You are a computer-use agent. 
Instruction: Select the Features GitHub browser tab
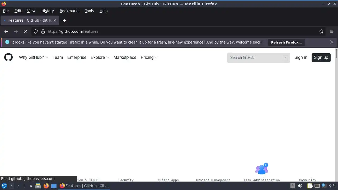(29, 20)
